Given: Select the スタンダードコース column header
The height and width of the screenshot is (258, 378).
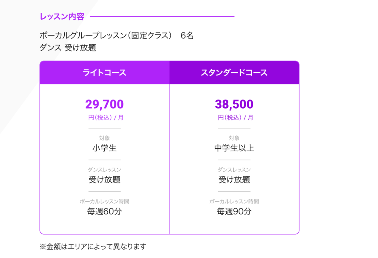Looking at the screenshot, I should pos(234,73).
